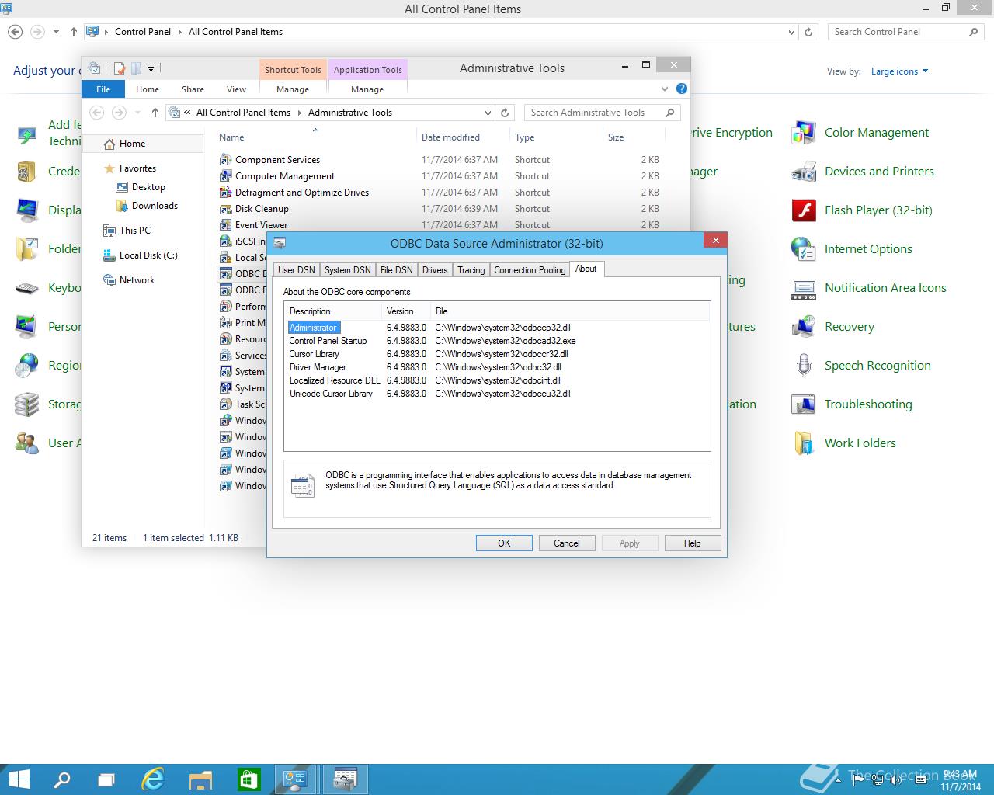Open Troubleshooting icon
The width and height of the screenshot is (994, 795).
click(804, 404)
